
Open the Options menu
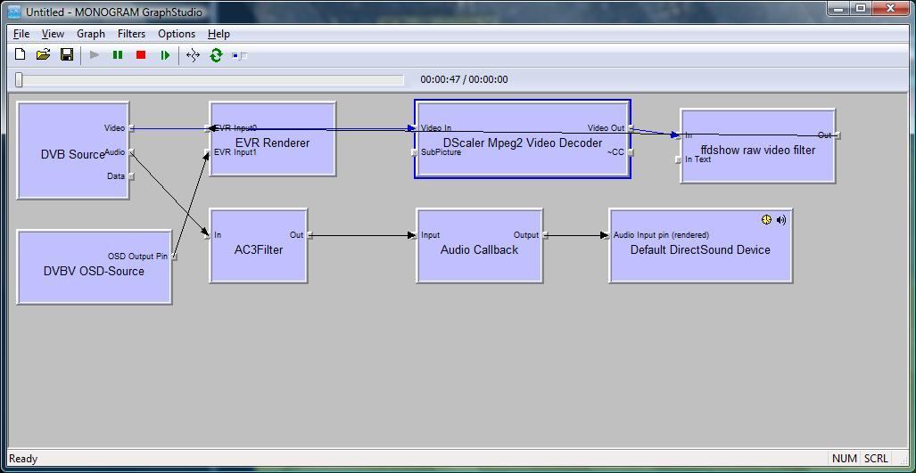click(x=177, y=34)
